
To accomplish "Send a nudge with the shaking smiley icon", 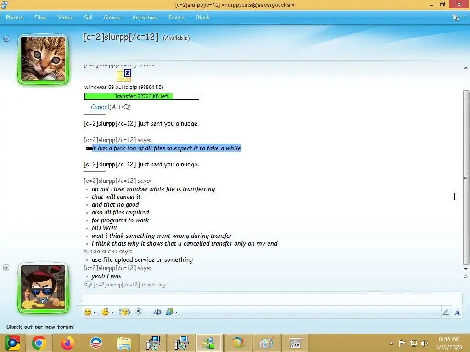I will point(124,312).
